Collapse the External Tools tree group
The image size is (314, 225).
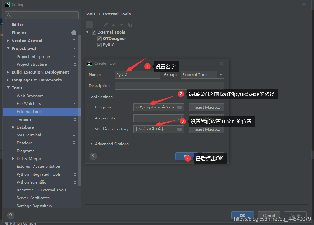tap(87, 32)
